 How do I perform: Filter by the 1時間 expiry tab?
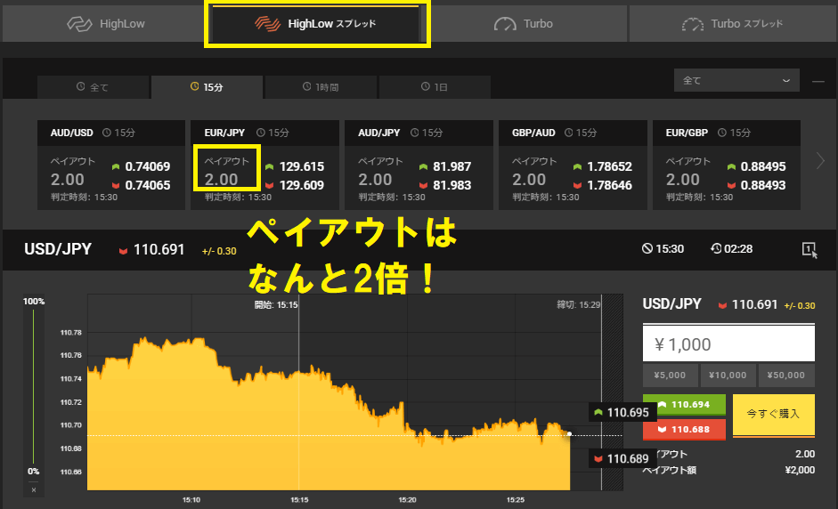click(x=321, y=87)
